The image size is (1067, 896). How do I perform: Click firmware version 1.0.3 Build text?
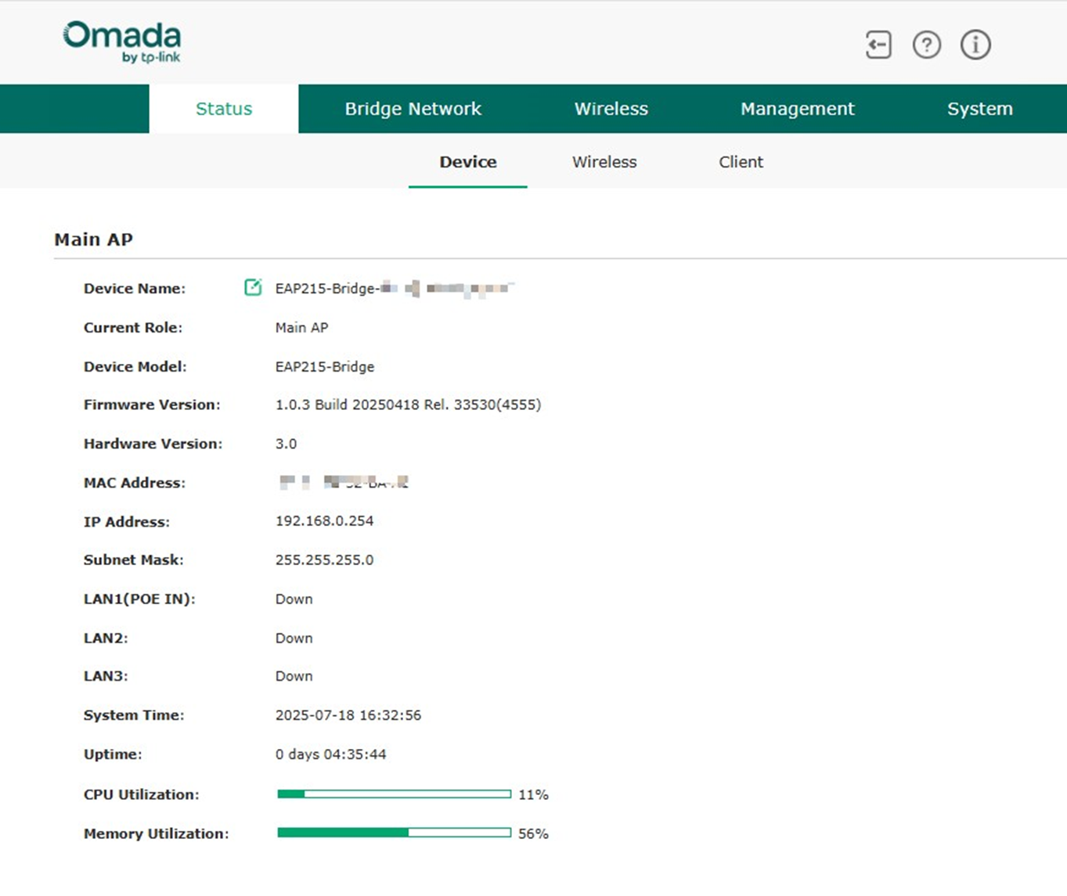408,405
